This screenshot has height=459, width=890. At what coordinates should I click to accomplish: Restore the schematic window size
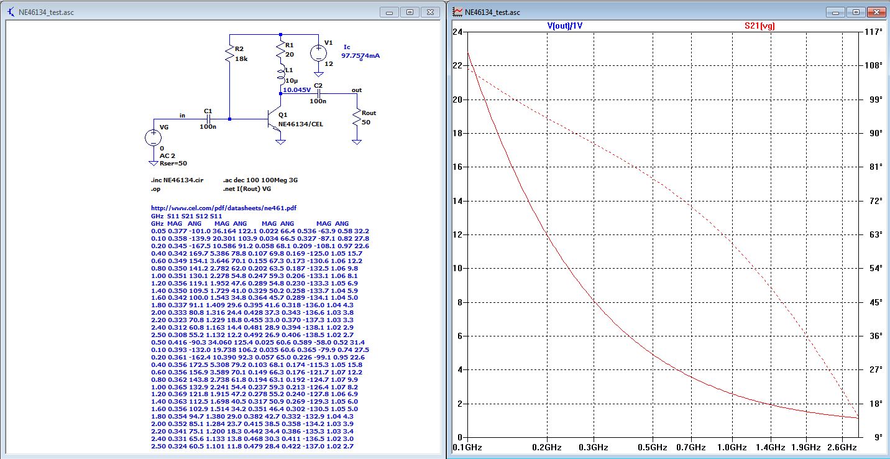pos(410,12)
